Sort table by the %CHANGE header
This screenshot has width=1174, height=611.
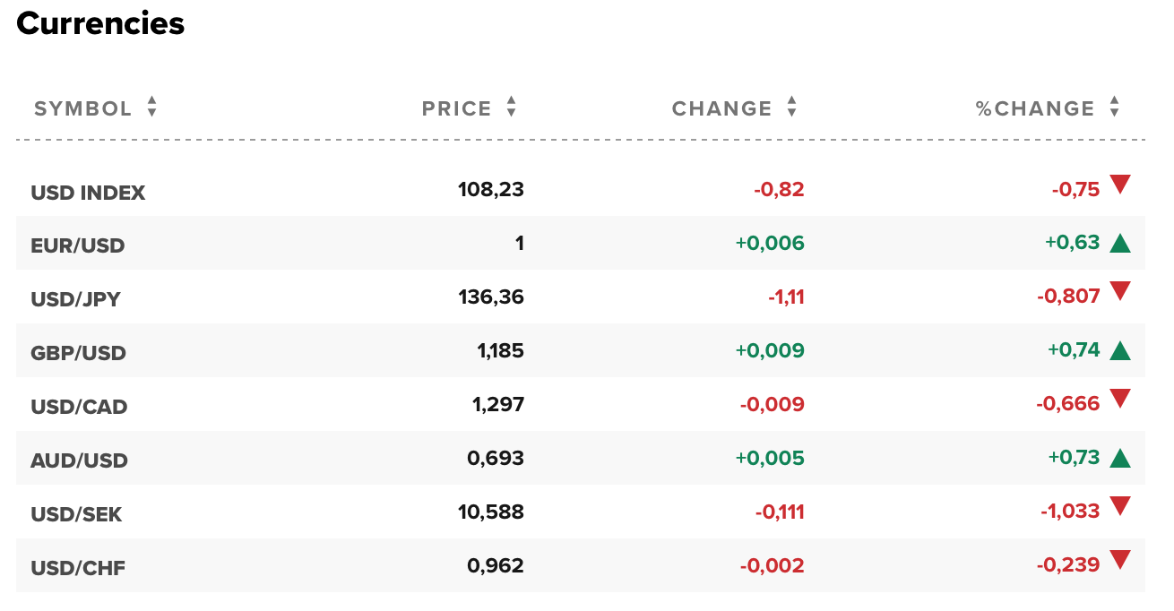(x=1035, y=108)
